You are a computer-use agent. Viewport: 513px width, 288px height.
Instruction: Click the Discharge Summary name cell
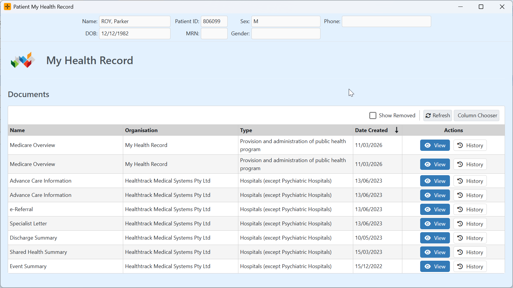click(x=65, y=238)
